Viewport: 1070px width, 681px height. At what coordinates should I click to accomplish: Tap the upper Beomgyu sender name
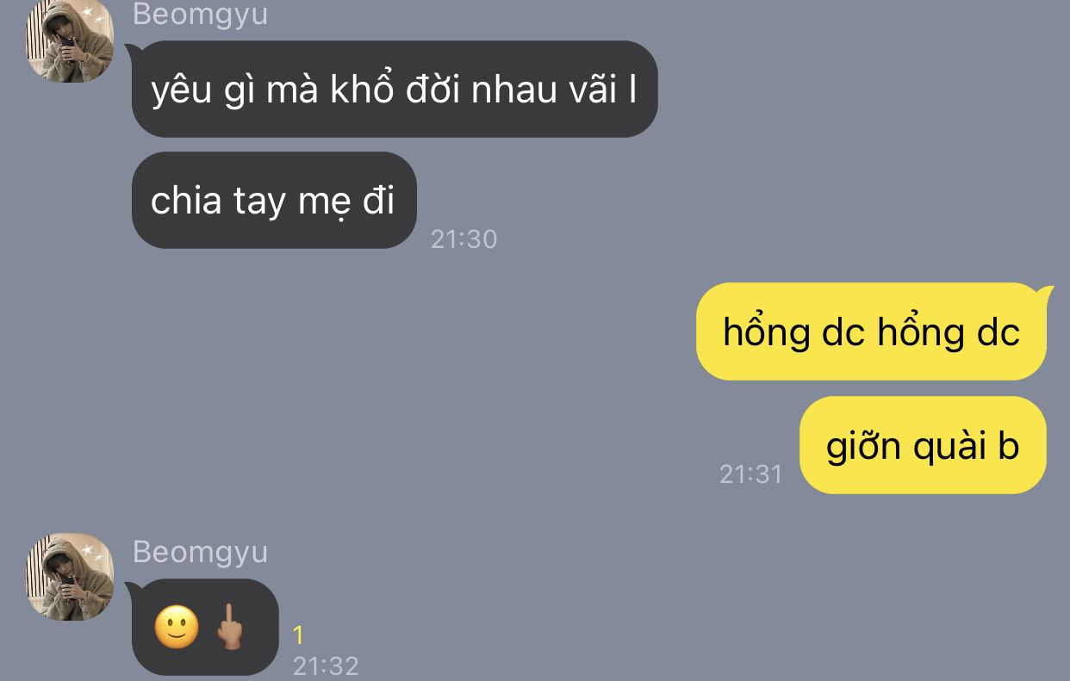tap(200, 14)
